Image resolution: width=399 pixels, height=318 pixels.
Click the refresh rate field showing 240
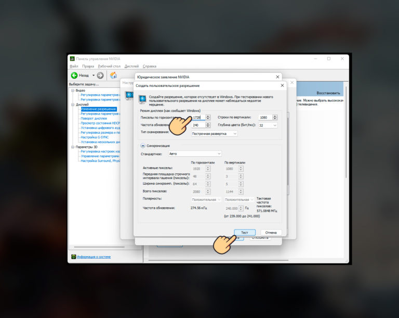198,125
